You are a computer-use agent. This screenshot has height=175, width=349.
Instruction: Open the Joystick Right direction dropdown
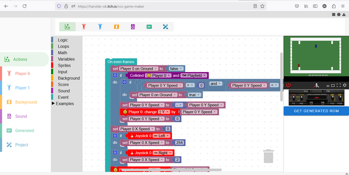pyautogui.click(x=163, y=153)
